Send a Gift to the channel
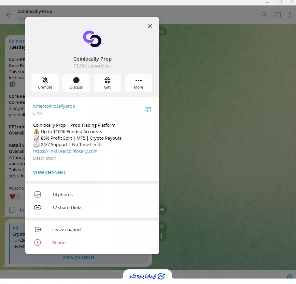Image resolution: width=296 pixels, height=284 pixels. coord(107,83)
